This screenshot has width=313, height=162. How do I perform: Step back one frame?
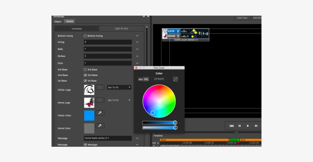pos(240,126)
